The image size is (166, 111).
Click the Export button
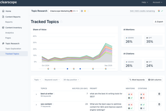pos(159,22)
